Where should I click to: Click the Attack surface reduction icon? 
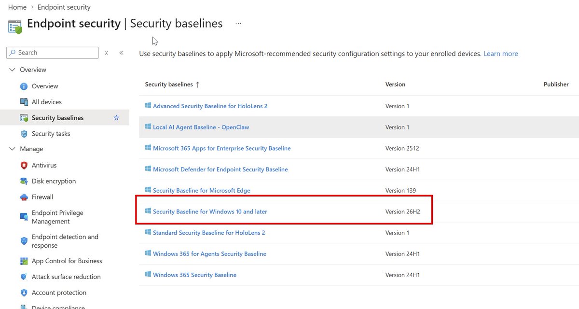[x=24, y=277]
